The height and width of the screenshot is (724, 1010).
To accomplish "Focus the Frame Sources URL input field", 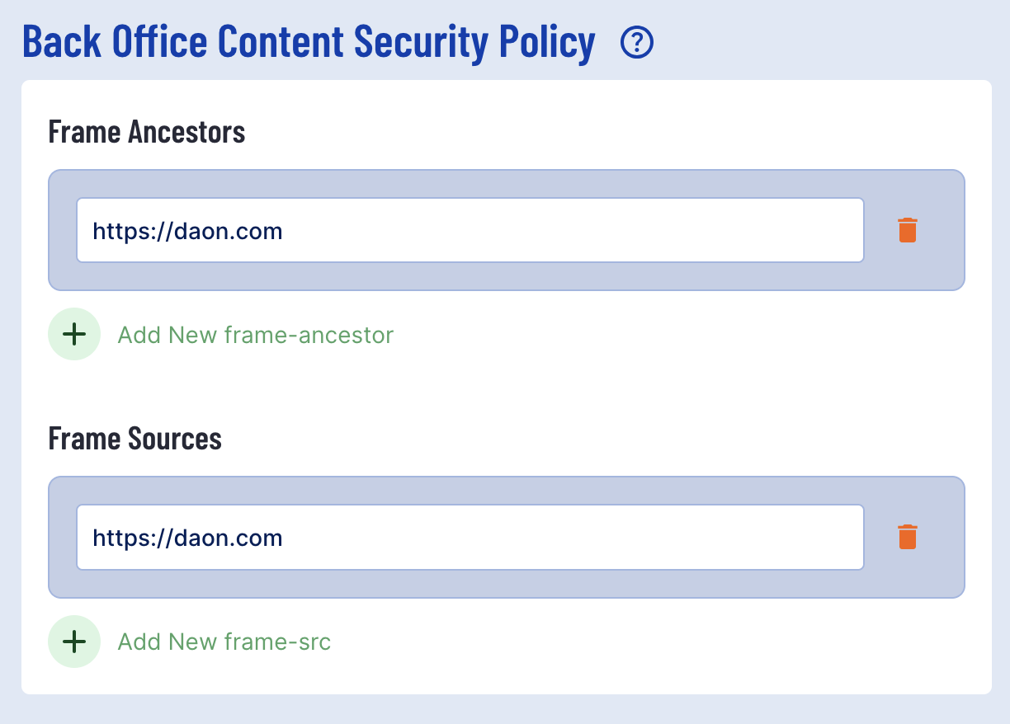I will click(x=470, y=537).
